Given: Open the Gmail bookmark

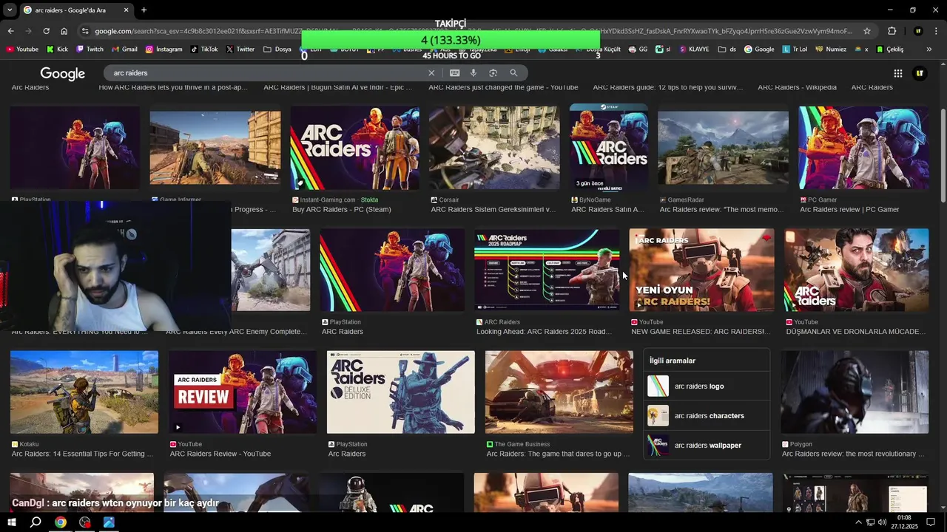Looking at the screenshot, I should [124, 50].
